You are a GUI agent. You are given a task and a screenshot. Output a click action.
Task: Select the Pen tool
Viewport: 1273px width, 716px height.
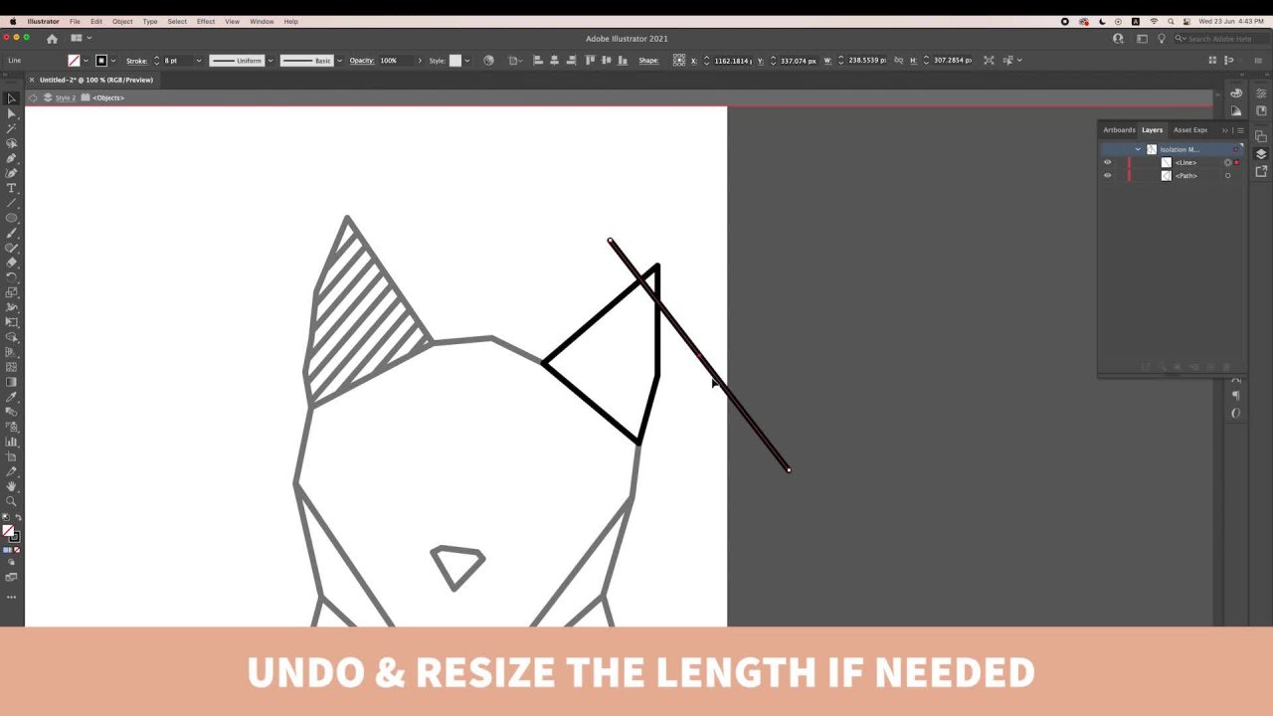point(11,158)
